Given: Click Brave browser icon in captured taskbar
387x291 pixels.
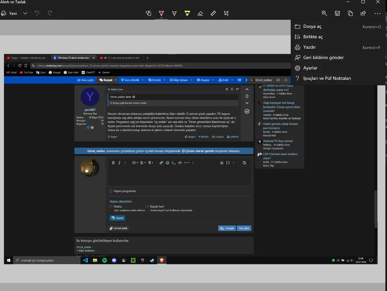Looking at the screenshot, I should 162,261.
